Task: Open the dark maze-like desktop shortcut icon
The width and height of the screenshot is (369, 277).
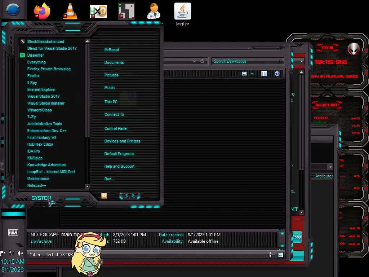Action: [126, 11]
